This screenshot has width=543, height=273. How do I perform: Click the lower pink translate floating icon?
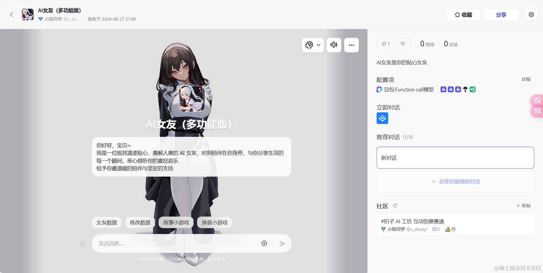(x=537, y=111)
